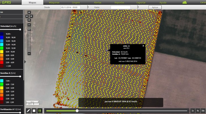Open the Reportes tab
206x114 pixels.
coord(119,2)
